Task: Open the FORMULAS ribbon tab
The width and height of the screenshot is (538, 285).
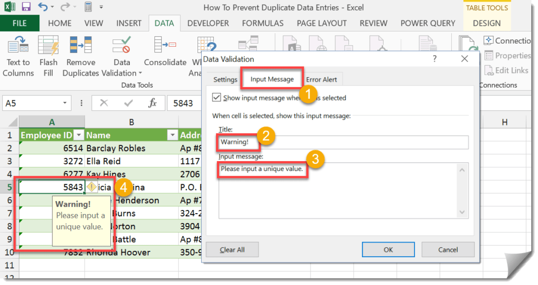Action: [x=263, y=23]
